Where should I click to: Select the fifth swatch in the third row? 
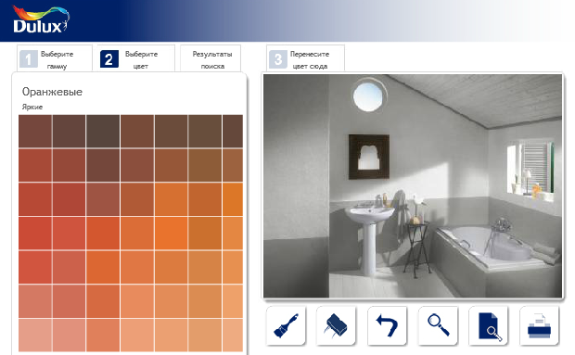click(172, 199)
